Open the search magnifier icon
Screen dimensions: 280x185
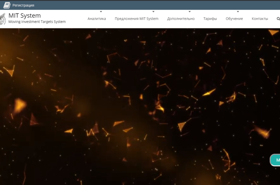[278, 19]
